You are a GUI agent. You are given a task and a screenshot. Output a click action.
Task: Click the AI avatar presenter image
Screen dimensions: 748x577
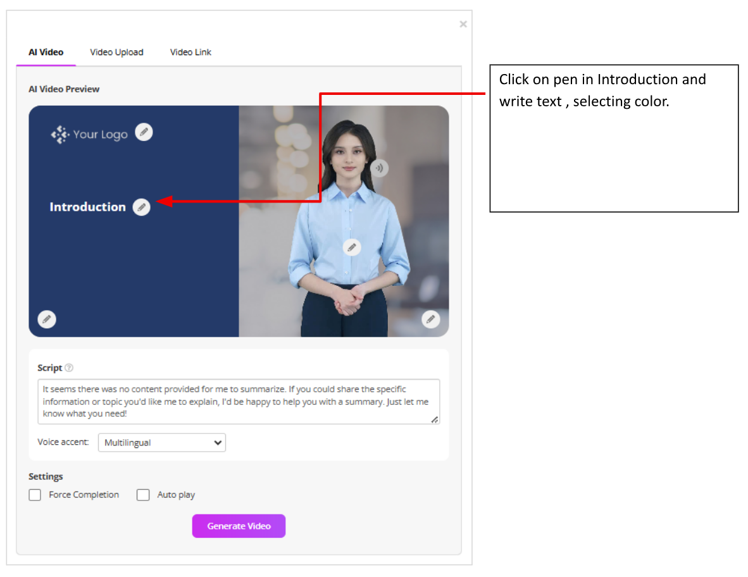pos(350,228)
